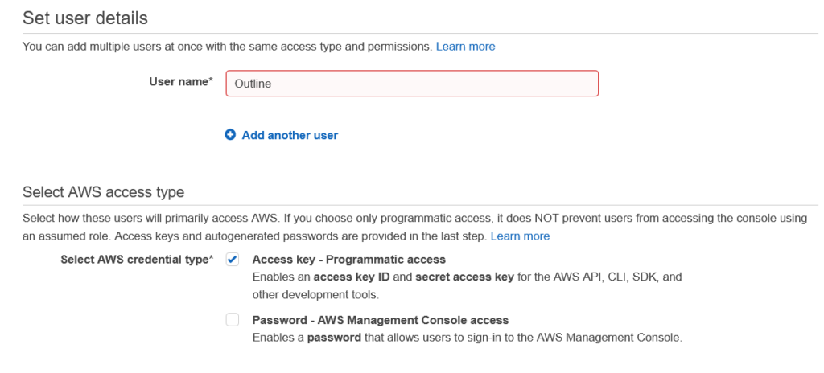Viewport: 824px width, 373px height.
Task: Click the 'Access key - Programmatic access' label text
Action: pyautogui.click(x=349, y=260)
